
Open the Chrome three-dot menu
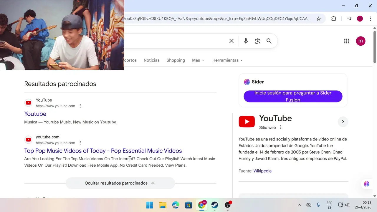[371, 19]
